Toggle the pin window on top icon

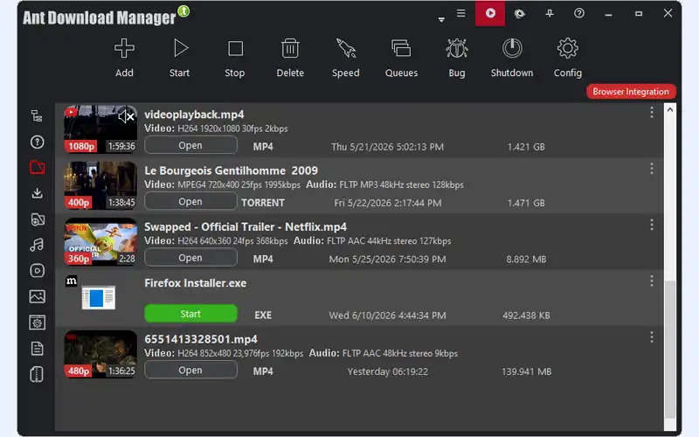550,13
